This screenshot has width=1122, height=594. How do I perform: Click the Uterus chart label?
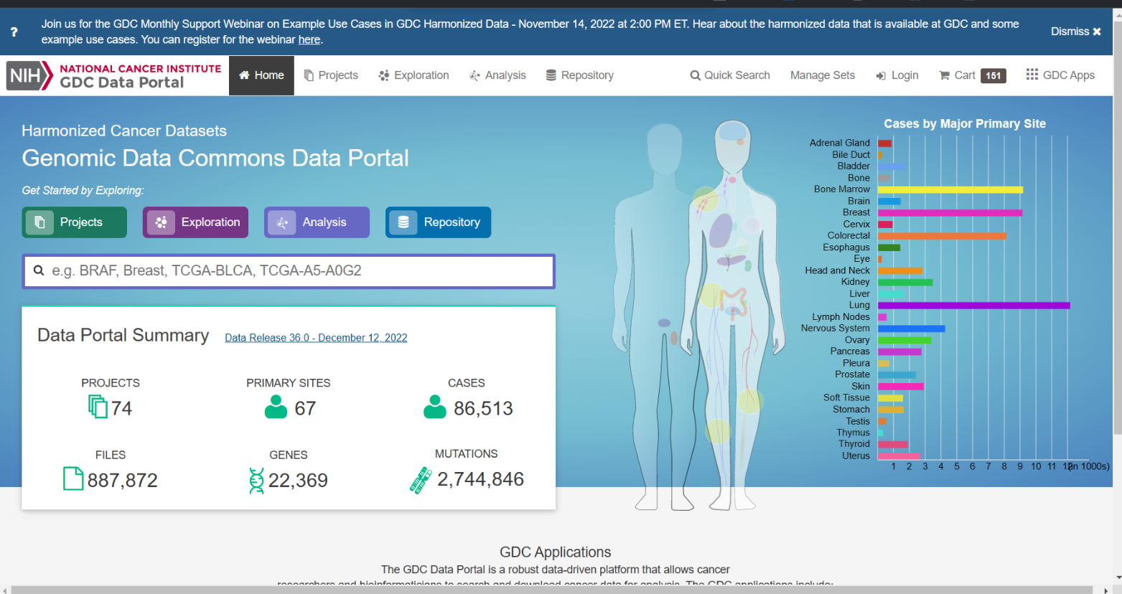[x=856, y=456]
